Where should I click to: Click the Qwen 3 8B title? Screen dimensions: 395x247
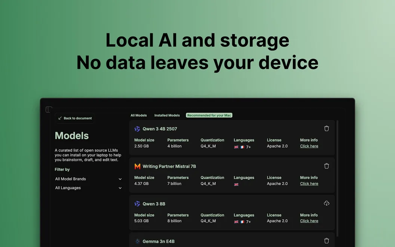tap(154, 204)
